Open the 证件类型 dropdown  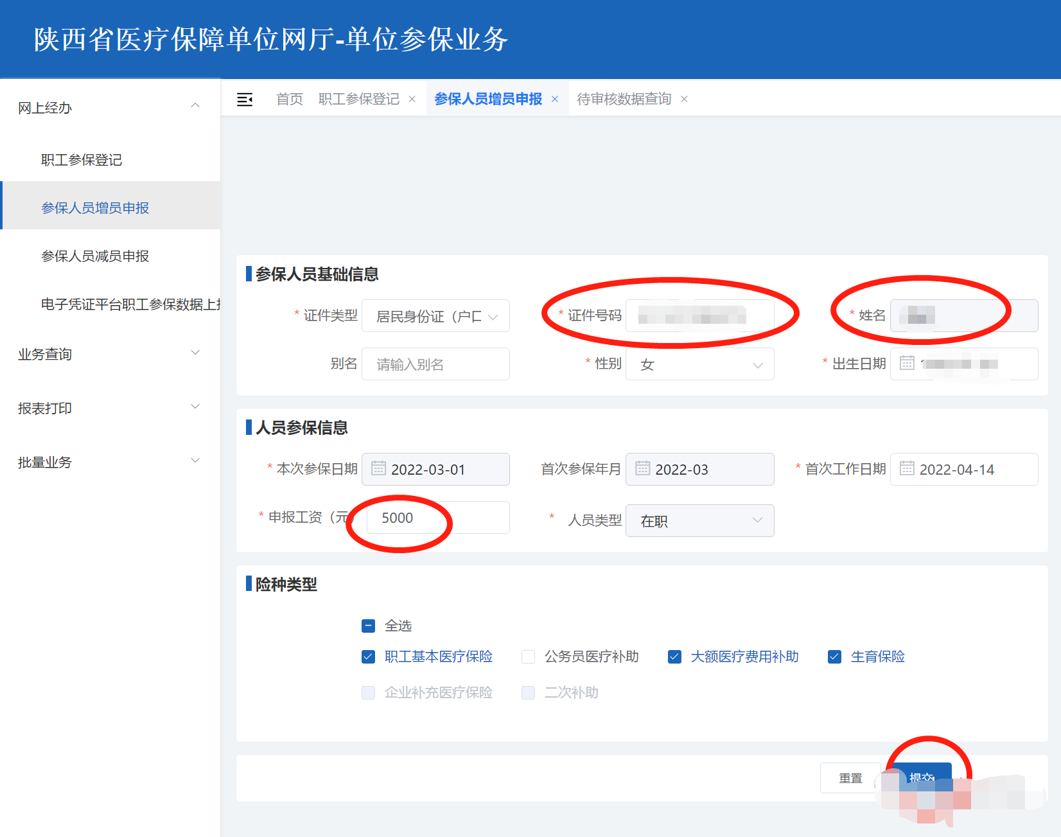point(435,316)
